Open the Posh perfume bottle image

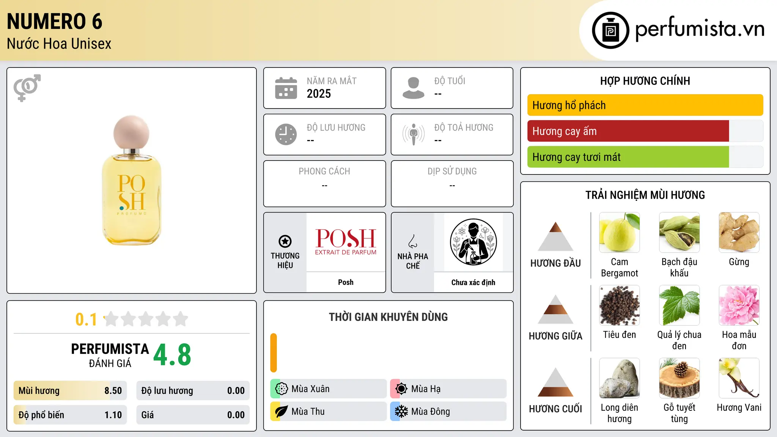[x=132, y=180]
